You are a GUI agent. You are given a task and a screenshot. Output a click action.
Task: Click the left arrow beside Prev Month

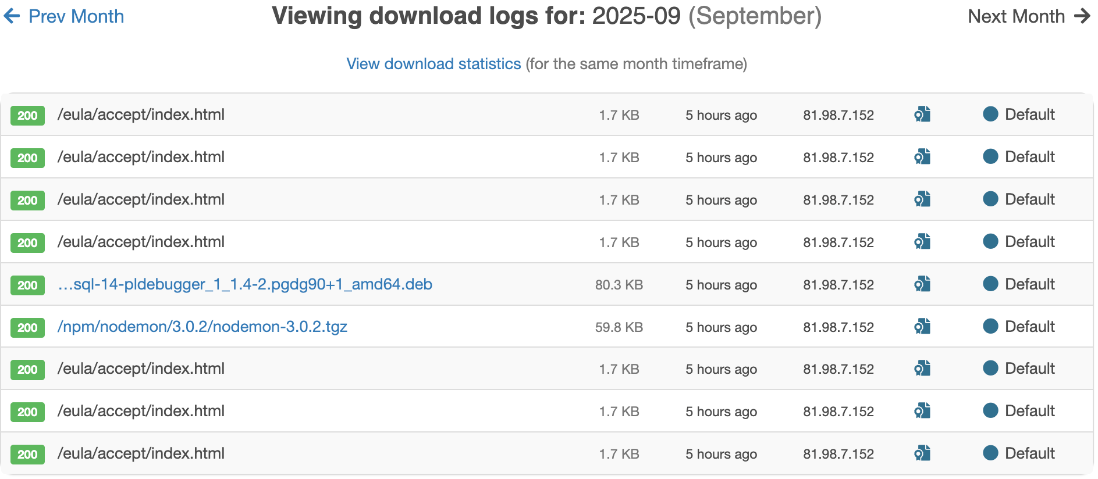point(12,16)
